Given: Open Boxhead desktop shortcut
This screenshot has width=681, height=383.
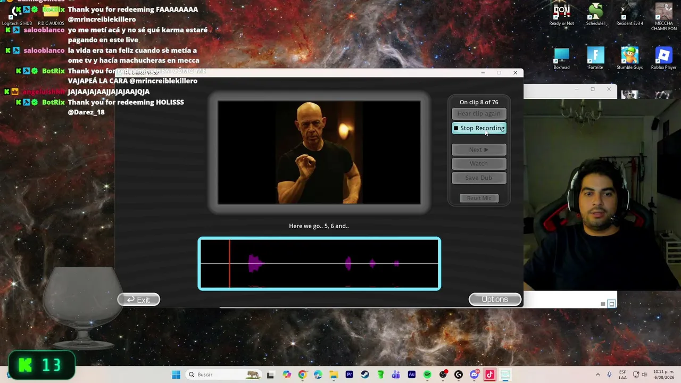Looking at the screenshot, I should click(561, 59).
